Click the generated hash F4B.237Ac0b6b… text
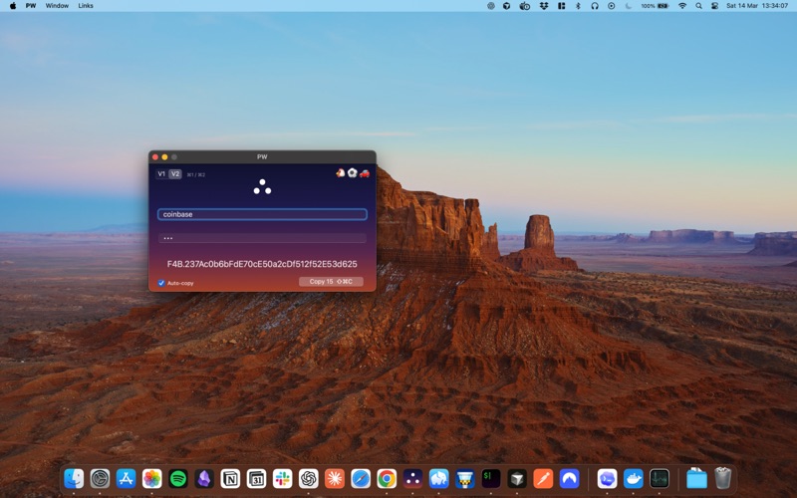The height and width of the screenshot is (498, 797). tap(262, 264)
